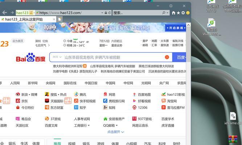Screen dimensions: 242x145
Task: Click the browser Back arrow
Action: click(x=4, y=13)
